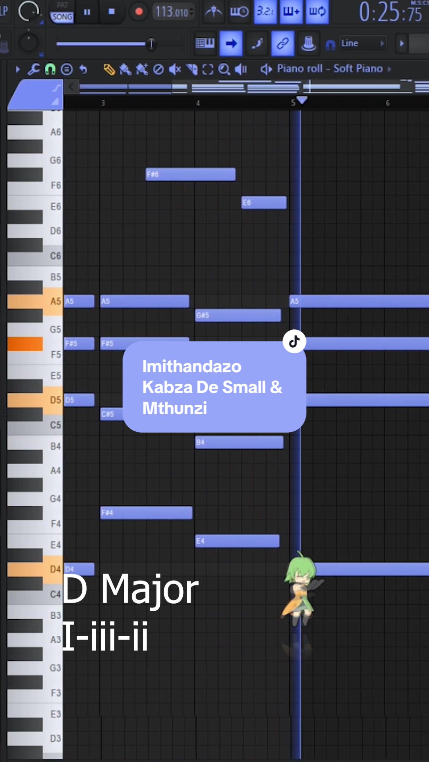Adjust the master pitch knob
The image size is (429, 762).
(29, 43)
